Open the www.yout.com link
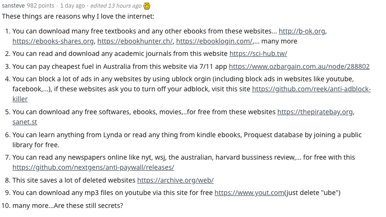386x217 pixels. (249, 193)
